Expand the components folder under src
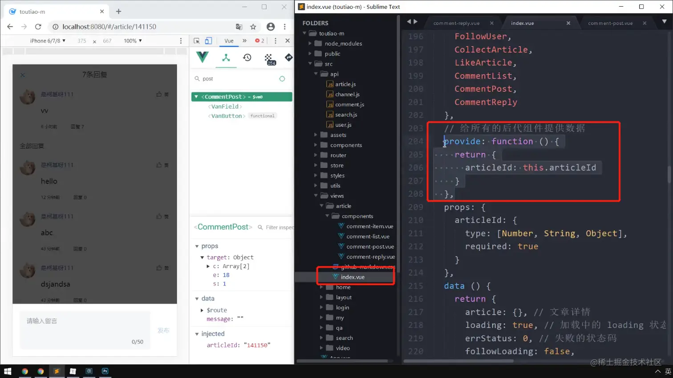 pos(316,145)
